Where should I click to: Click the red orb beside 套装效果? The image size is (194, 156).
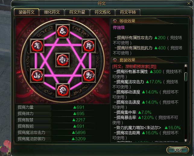pos(115,60)
